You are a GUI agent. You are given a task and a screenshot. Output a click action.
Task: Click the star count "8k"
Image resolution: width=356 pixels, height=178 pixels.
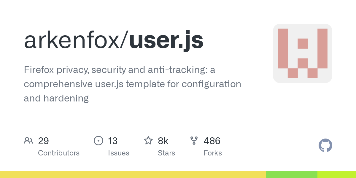tap(163, 141)
